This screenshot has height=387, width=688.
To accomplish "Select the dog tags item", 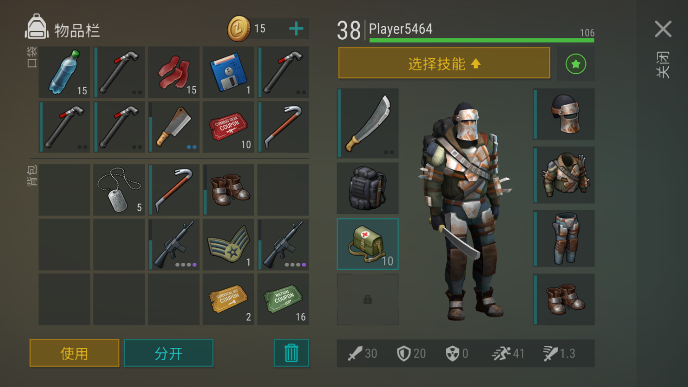I will [x=119, y=190].
